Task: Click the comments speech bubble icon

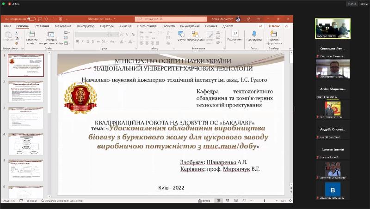Action: [x=260, y=26]
